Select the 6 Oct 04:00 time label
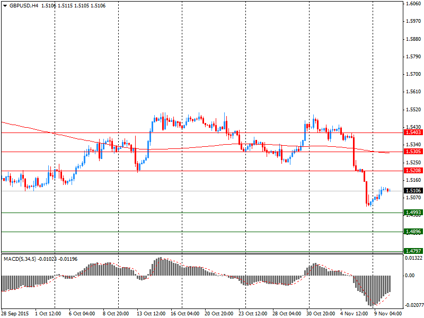Screen dimensions: 424x318 82,314
